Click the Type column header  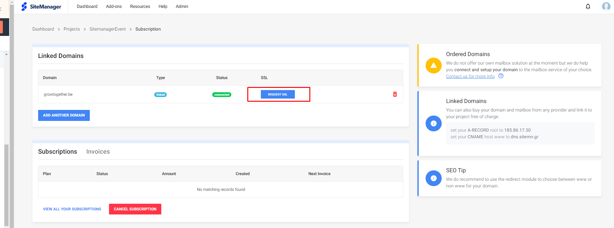161,77
